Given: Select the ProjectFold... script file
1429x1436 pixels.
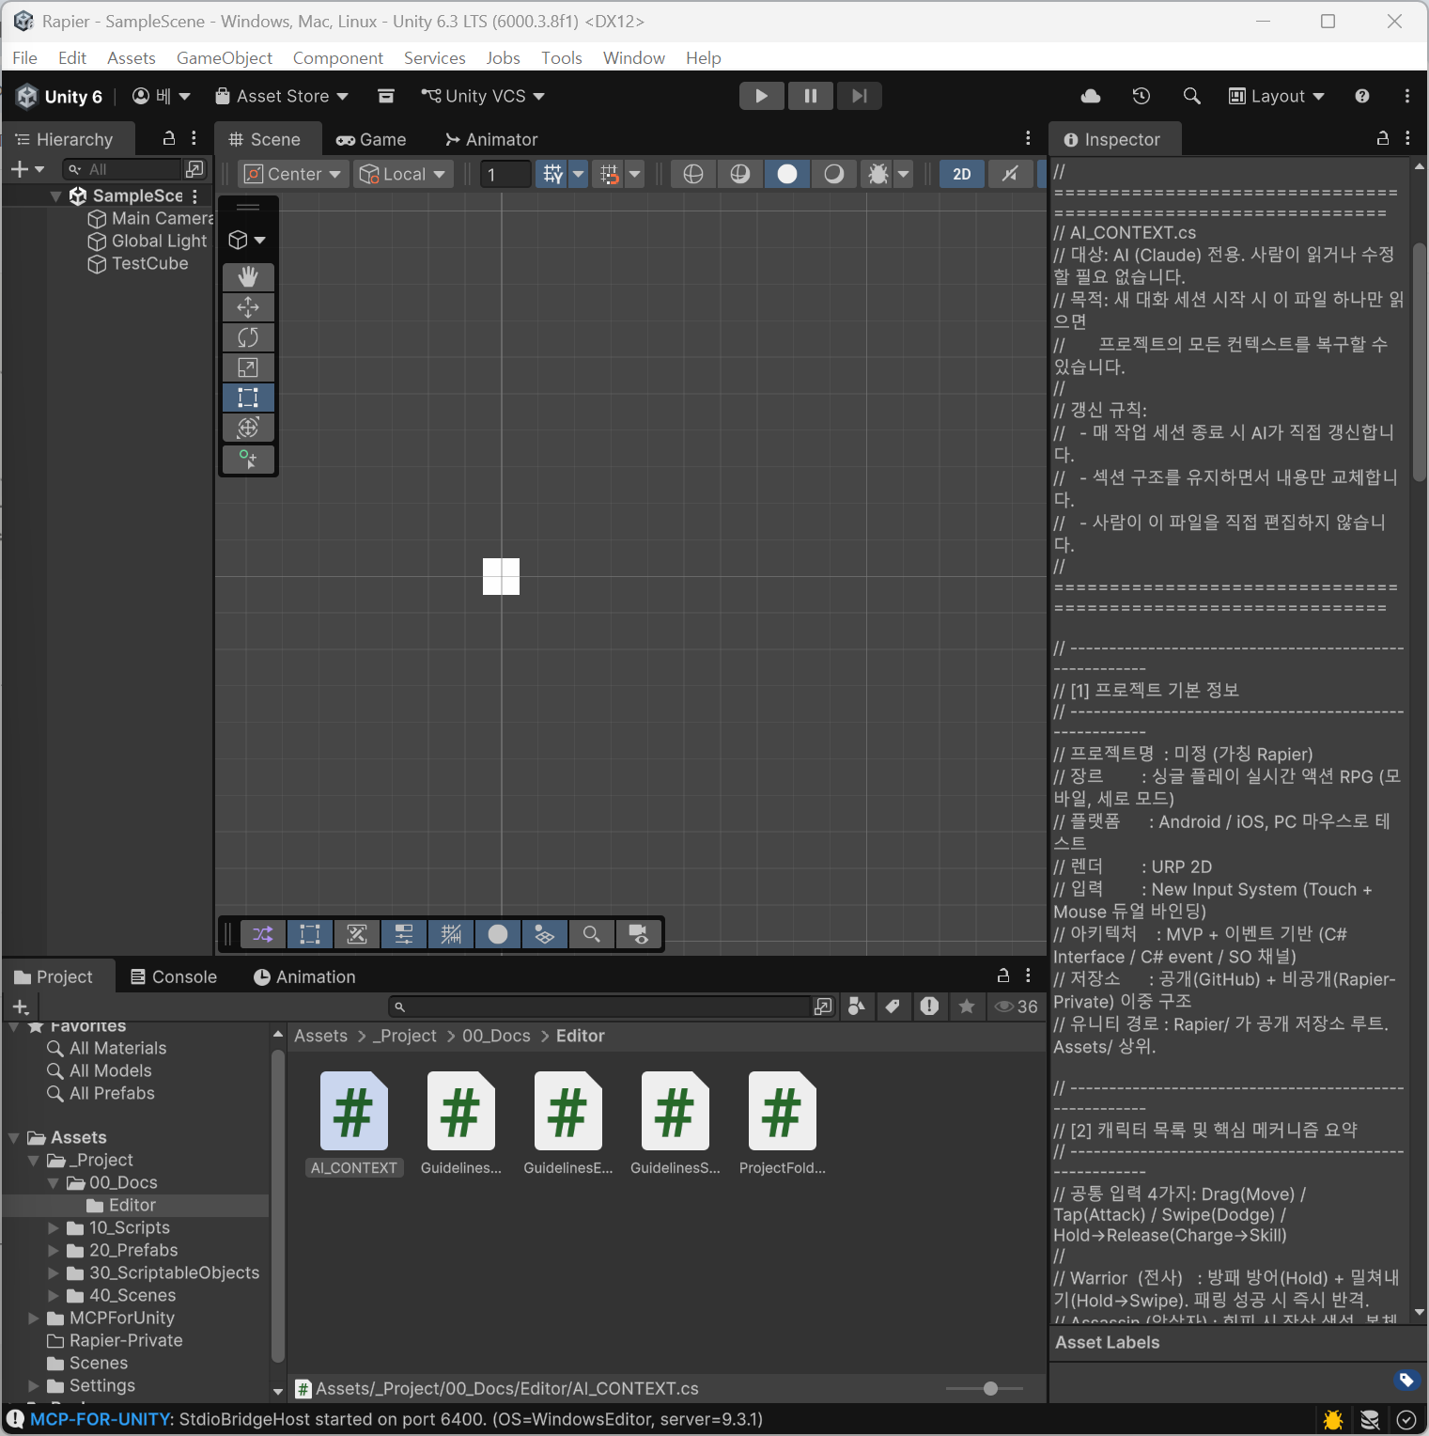Looking at the screenshot, I should tap(783, 1124).
